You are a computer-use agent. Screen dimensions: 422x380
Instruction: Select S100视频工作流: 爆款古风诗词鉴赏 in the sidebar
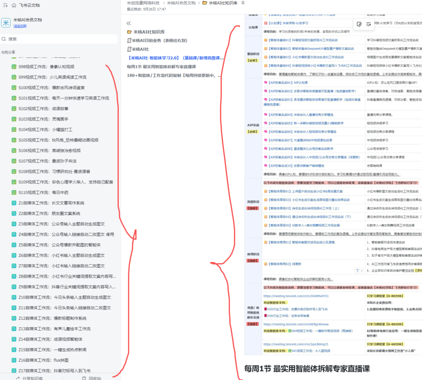(52, 88)
